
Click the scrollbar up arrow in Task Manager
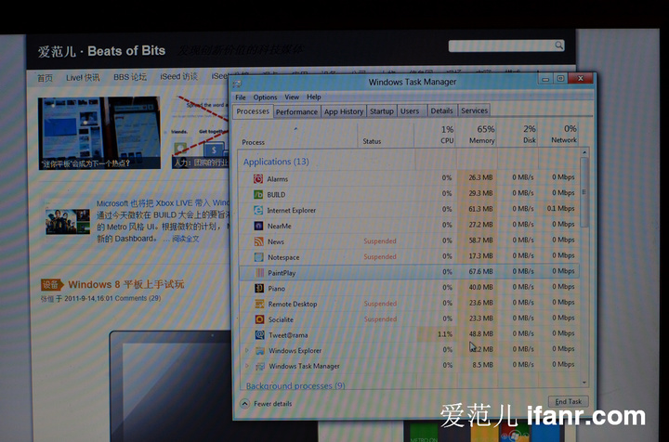click(x=584, y=152)
